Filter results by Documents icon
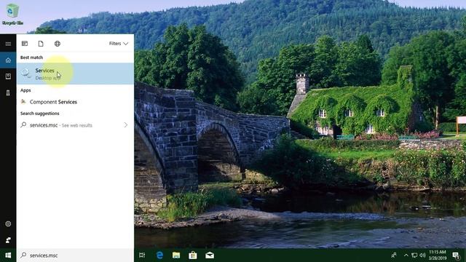The width and height of the screenshot is (466, 262). pyautogui.click(x=41, y=44)
